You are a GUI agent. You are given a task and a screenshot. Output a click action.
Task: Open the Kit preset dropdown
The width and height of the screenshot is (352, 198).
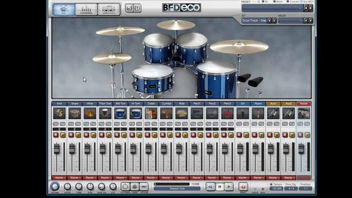point(254,21)
